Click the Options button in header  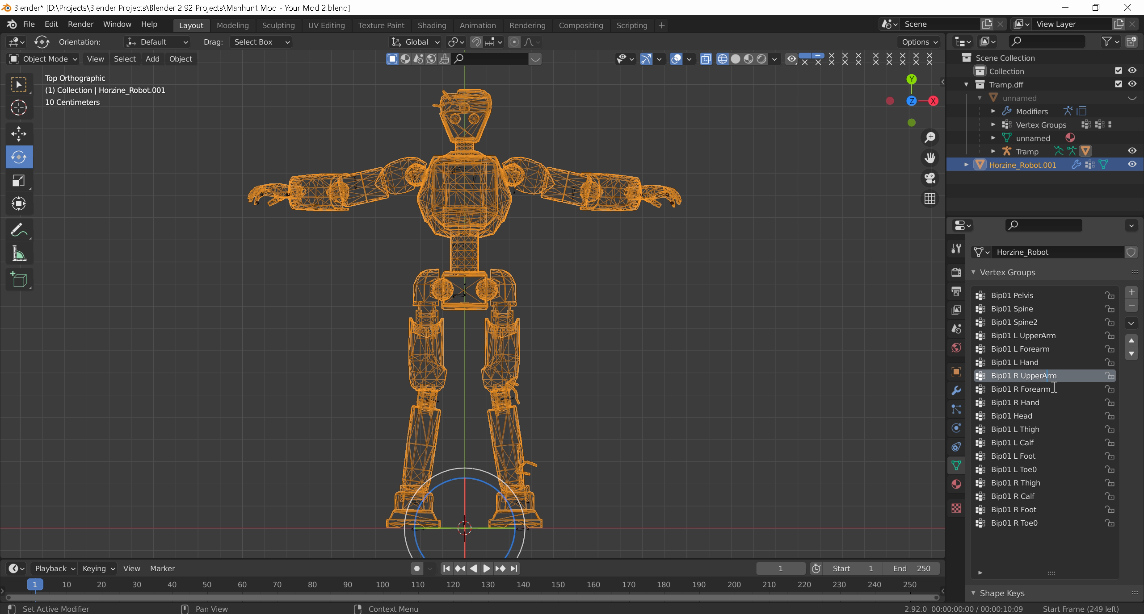click(919, 42)
